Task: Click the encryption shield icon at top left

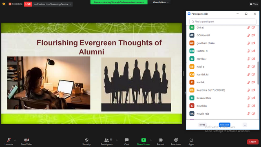Action: pos(4,4)
